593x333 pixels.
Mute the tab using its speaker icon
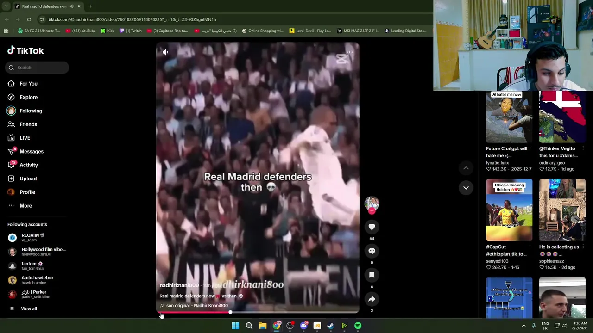(71, 6)
